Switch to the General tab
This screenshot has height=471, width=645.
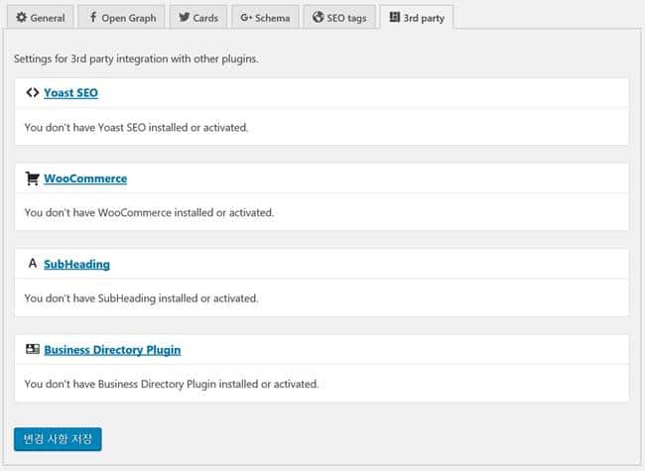coord(40,18)
